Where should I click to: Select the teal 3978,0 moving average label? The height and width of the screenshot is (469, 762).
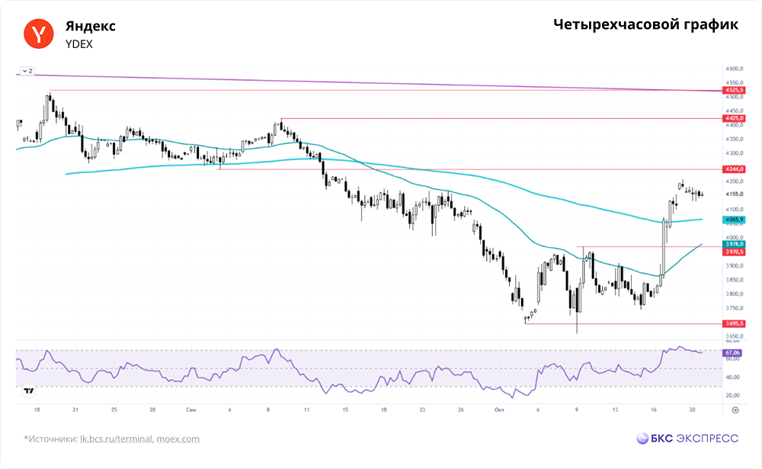click(x=734, y=244)
